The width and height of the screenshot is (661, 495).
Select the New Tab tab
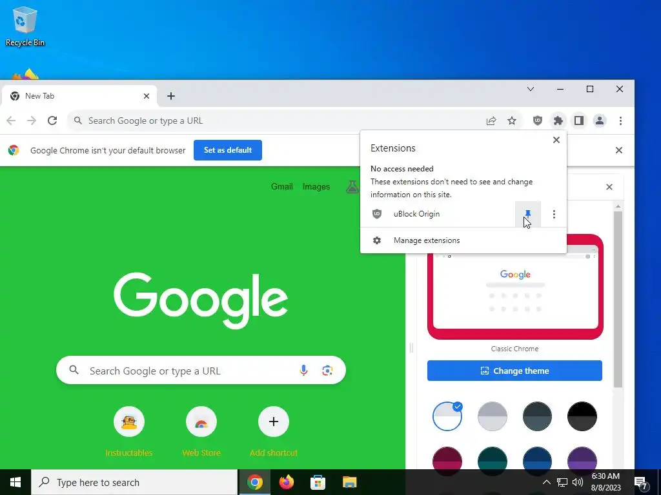[79, 96]
